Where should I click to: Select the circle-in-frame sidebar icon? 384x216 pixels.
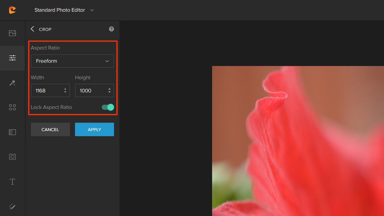coord(12,157)
